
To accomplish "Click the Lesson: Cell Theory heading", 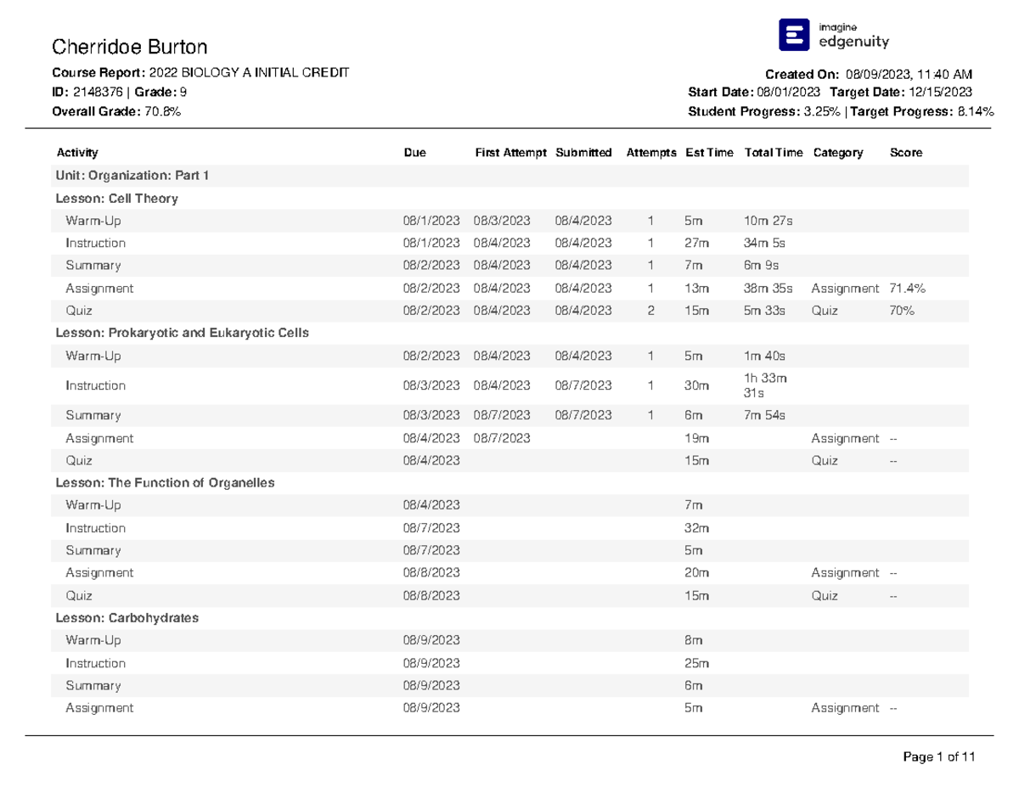I will click(116, 199).
